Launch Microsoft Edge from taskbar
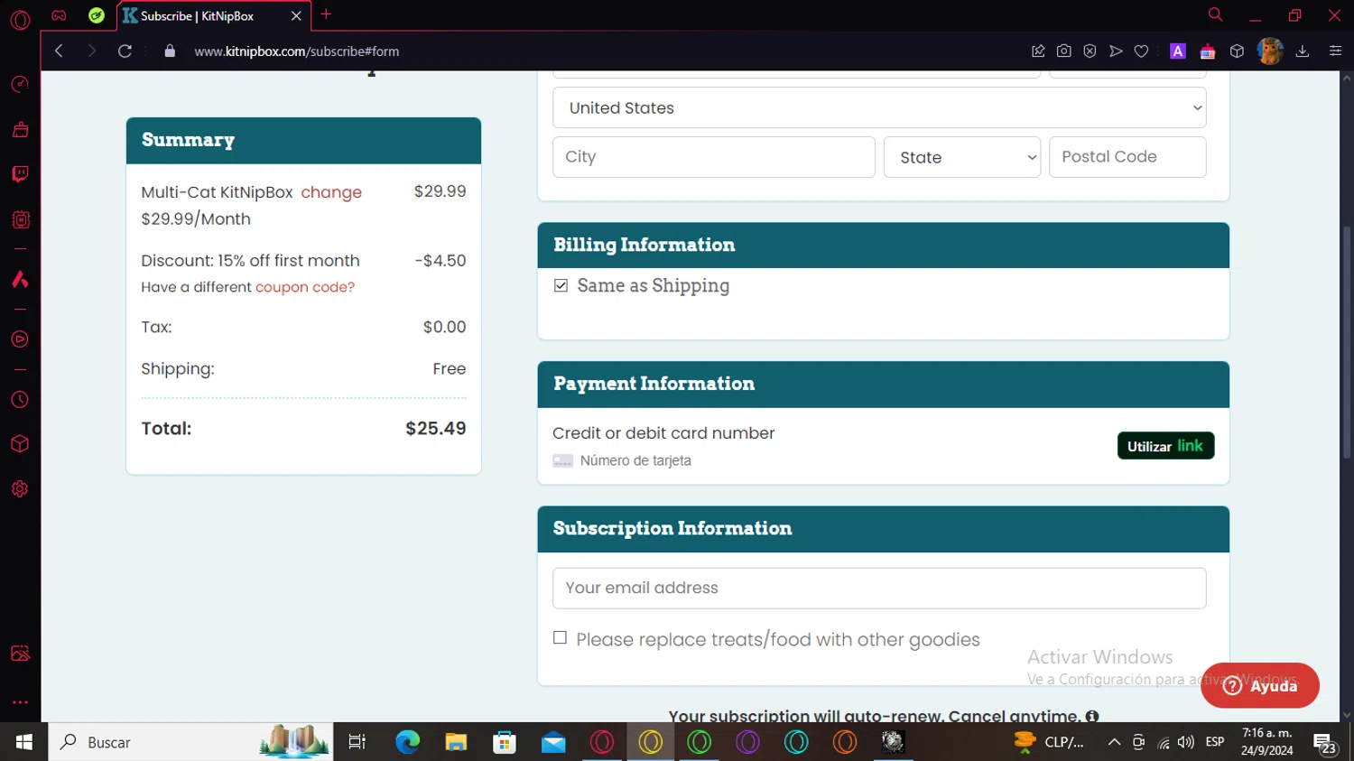 [x=408, y=742]
